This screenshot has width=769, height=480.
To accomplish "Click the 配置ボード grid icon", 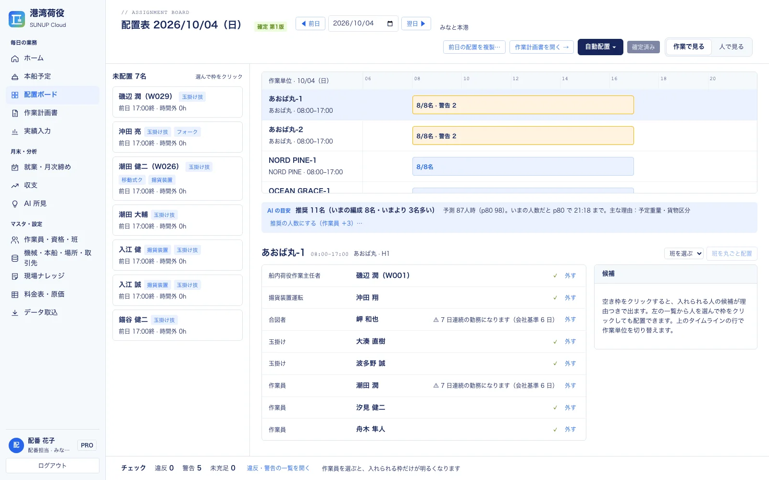I will click(x=15, y=95).
